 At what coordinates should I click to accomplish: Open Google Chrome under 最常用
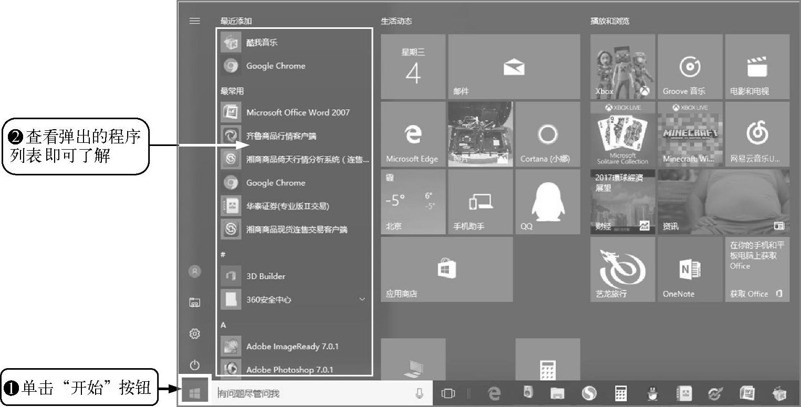tap(294, 183)
